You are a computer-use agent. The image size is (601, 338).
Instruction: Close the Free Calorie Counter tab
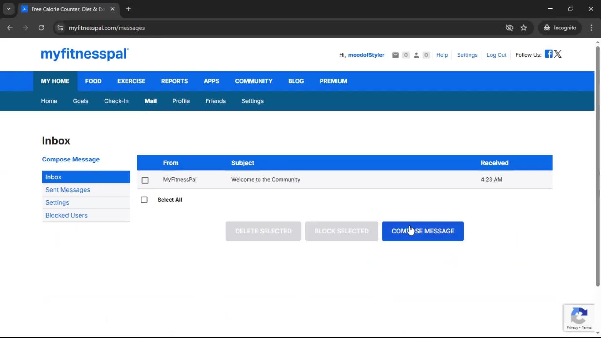pos(112,9)
